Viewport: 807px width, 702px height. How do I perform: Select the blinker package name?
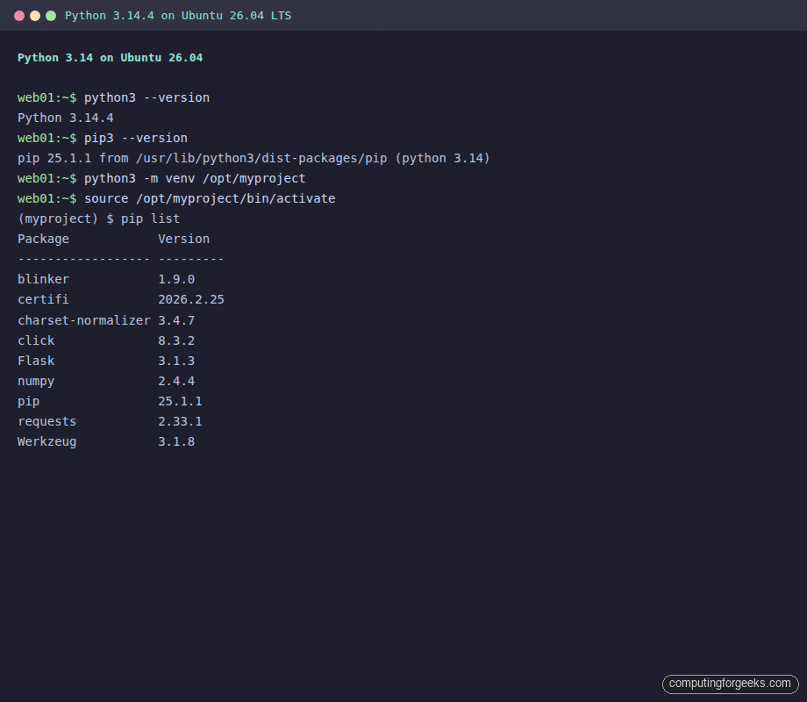43,279
